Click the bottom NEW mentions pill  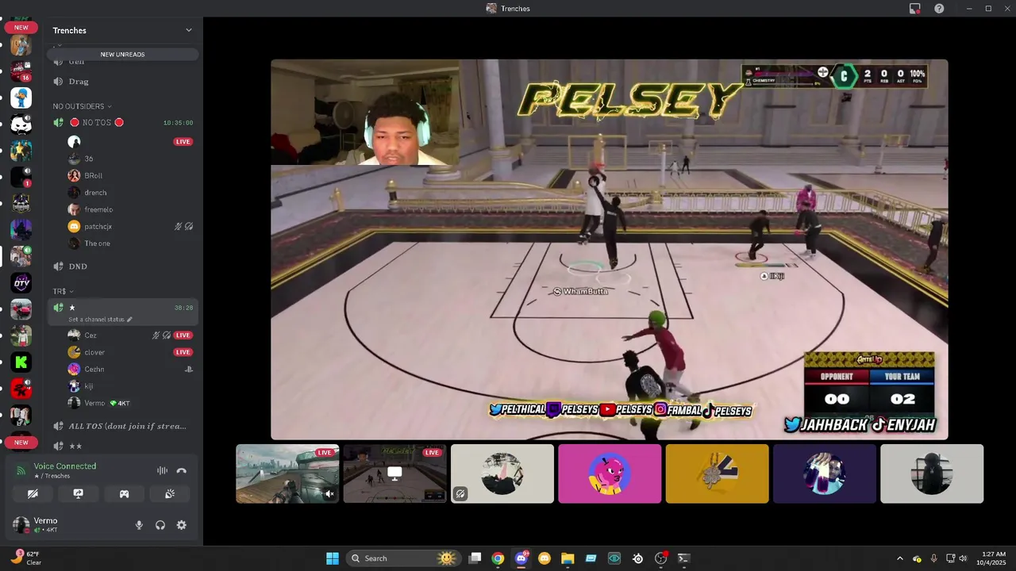[x=21, y=443]
